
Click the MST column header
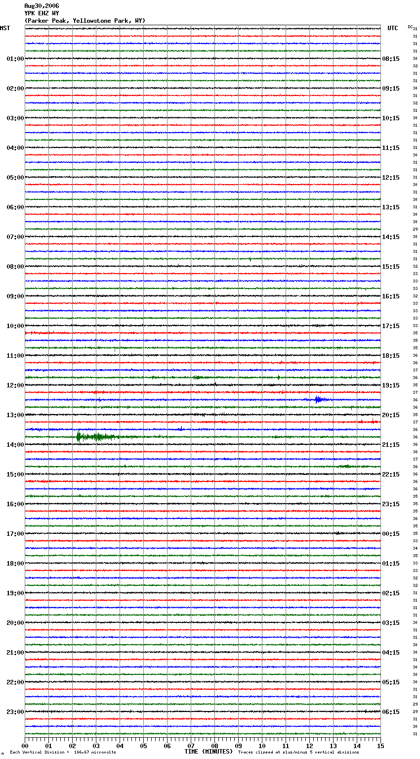[5, 28]
